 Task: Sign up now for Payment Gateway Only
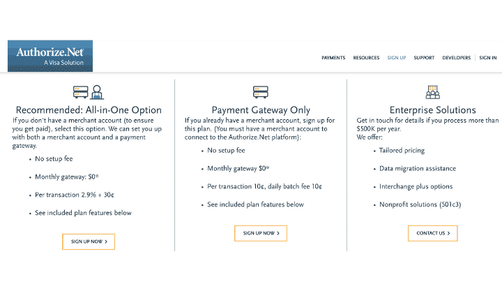click(261, 233)
